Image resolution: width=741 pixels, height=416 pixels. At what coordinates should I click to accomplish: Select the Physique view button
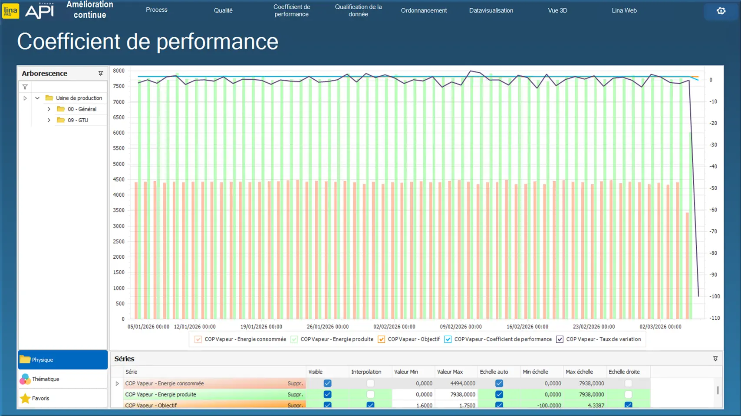tap(63, 360)
